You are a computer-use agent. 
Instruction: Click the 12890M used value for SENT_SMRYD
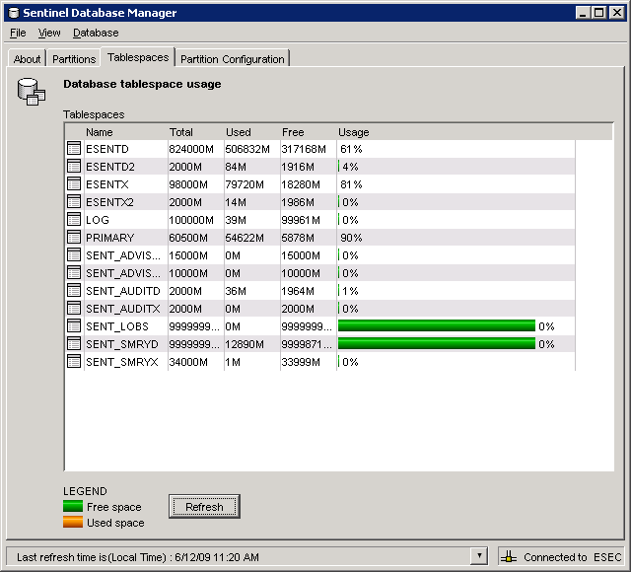245,344
